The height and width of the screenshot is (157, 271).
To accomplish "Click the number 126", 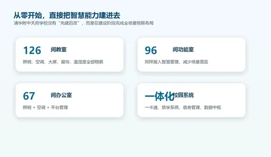I will 32,50.
